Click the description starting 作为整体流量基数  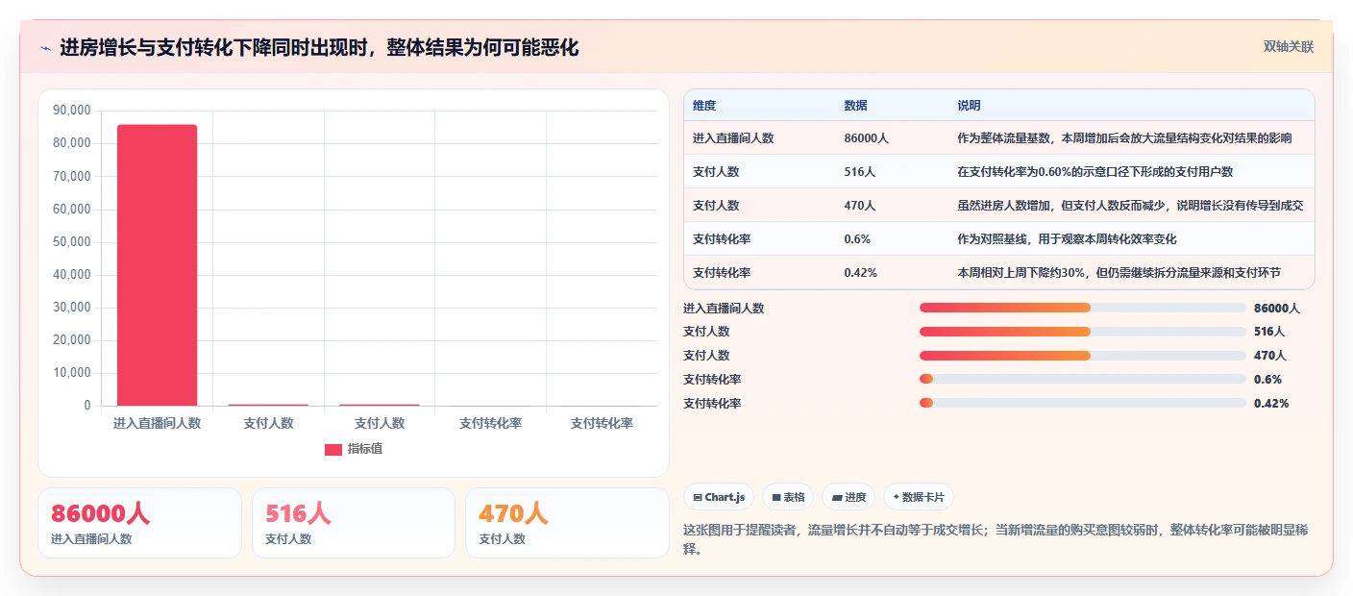click(x=1124, y=138)
